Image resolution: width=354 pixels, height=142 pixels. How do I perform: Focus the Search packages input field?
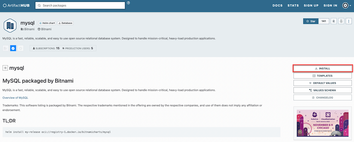(80, 5)
